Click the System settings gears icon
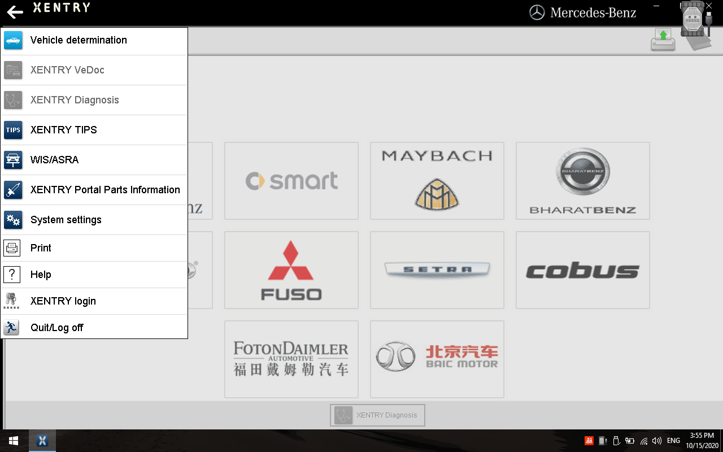 click(x=13, y=220)
